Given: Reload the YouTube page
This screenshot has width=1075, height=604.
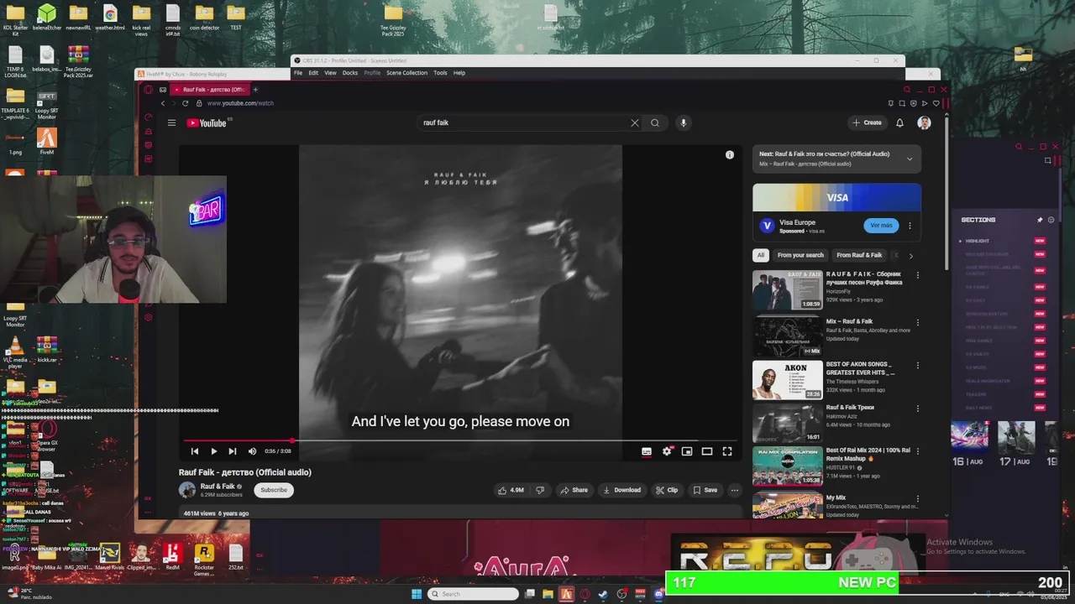Looking at the screenshot, I should [185, 103].
